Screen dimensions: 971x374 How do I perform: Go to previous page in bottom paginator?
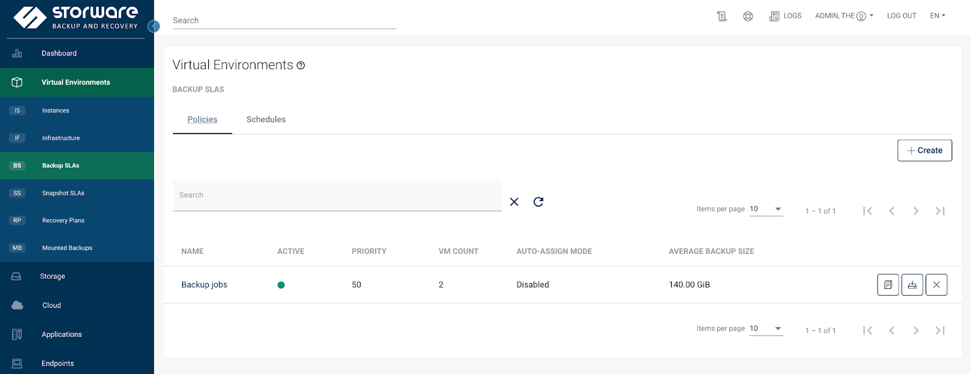892,330
